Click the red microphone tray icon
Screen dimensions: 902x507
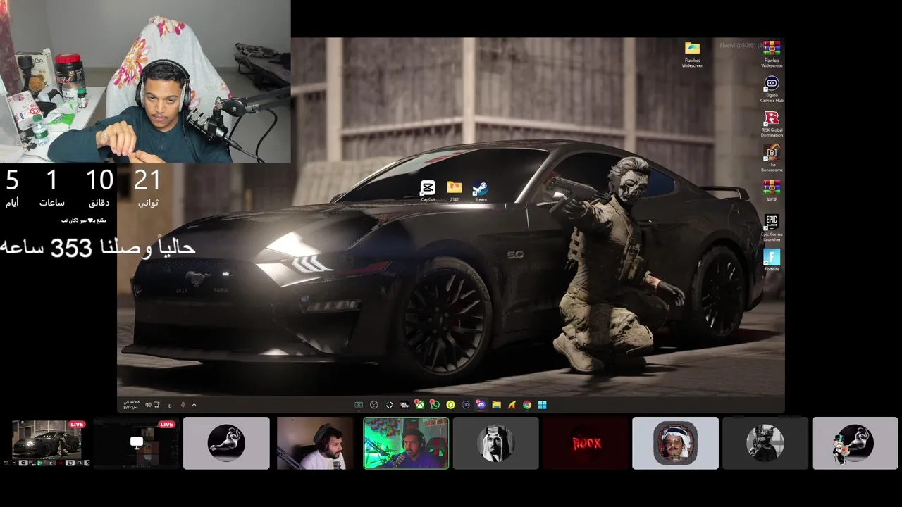point(183,405)
